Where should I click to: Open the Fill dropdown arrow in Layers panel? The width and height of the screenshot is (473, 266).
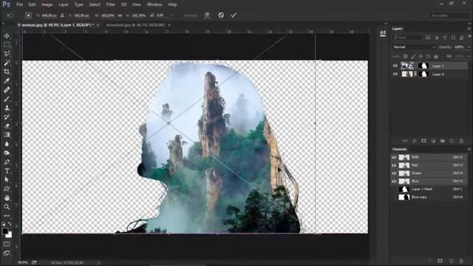tap(469, 56)
